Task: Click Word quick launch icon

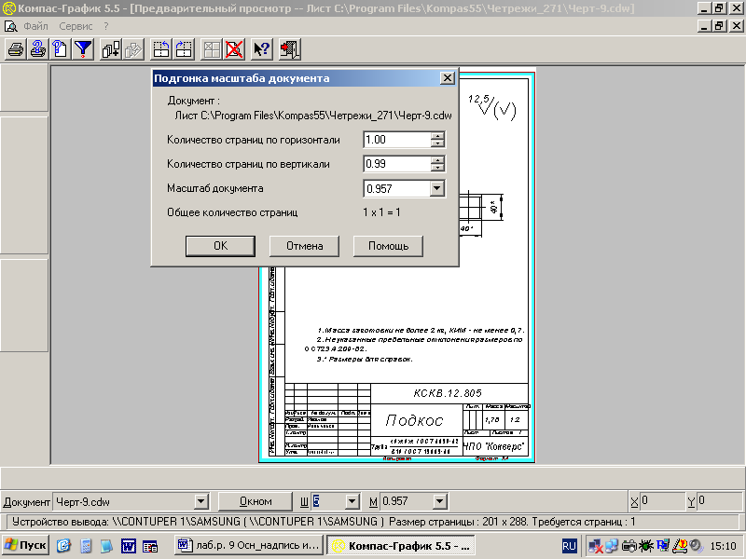Action: 129,546
